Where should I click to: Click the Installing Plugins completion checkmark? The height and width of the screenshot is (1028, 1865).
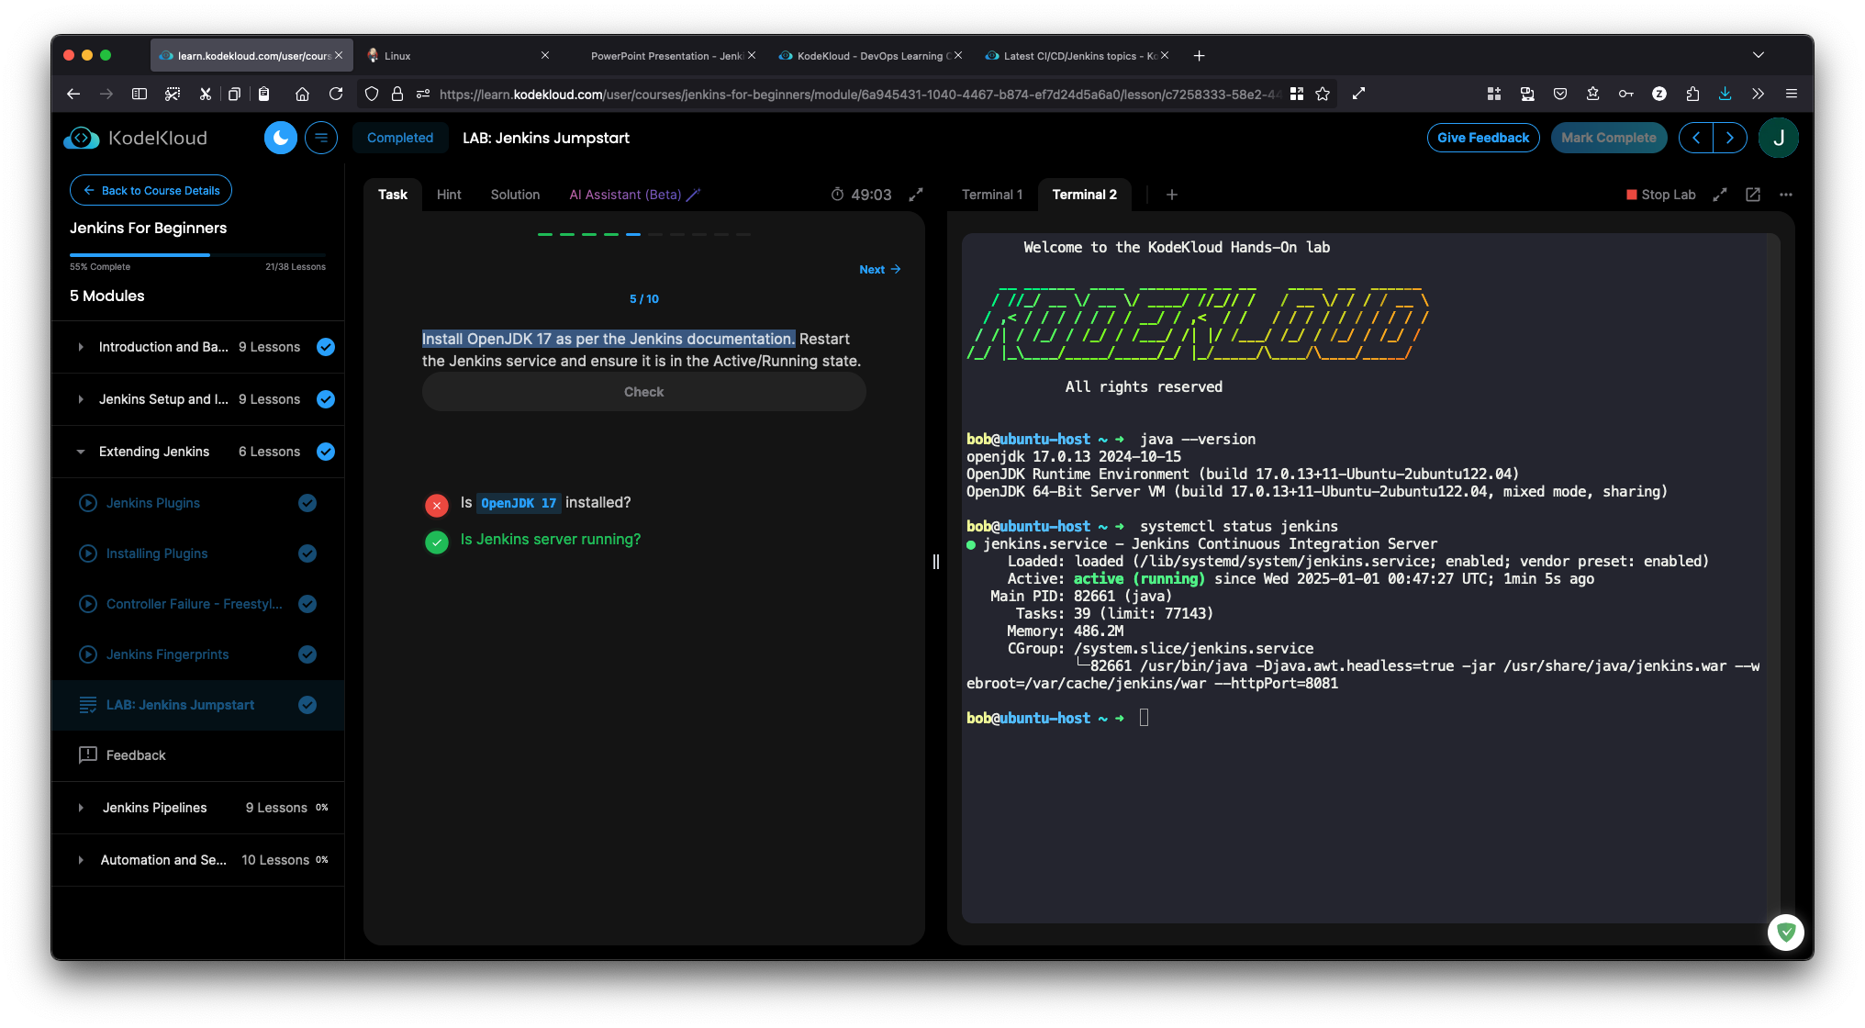tap(307, 553)
